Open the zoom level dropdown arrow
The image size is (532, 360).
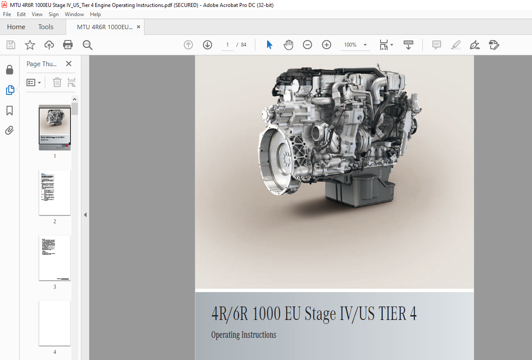pos(365,45)
